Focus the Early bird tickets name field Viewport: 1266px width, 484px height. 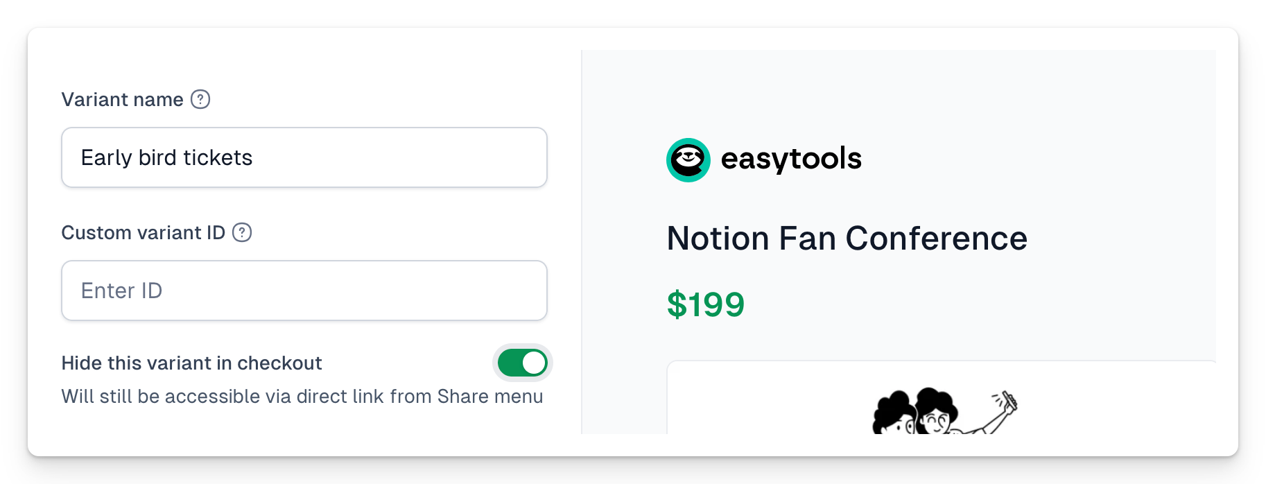tap(304, 157)
